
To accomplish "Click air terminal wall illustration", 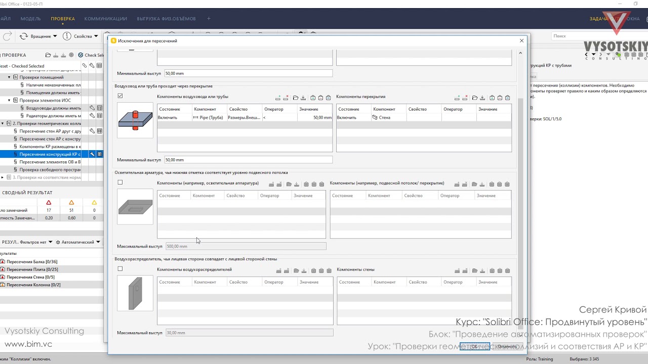I will pyautogui.click(x=135, y=293).
